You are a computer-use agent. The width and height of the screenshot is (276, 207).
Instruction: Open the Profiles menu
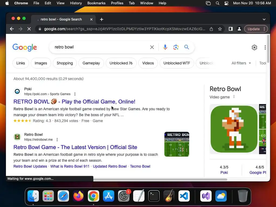[117, 3]
